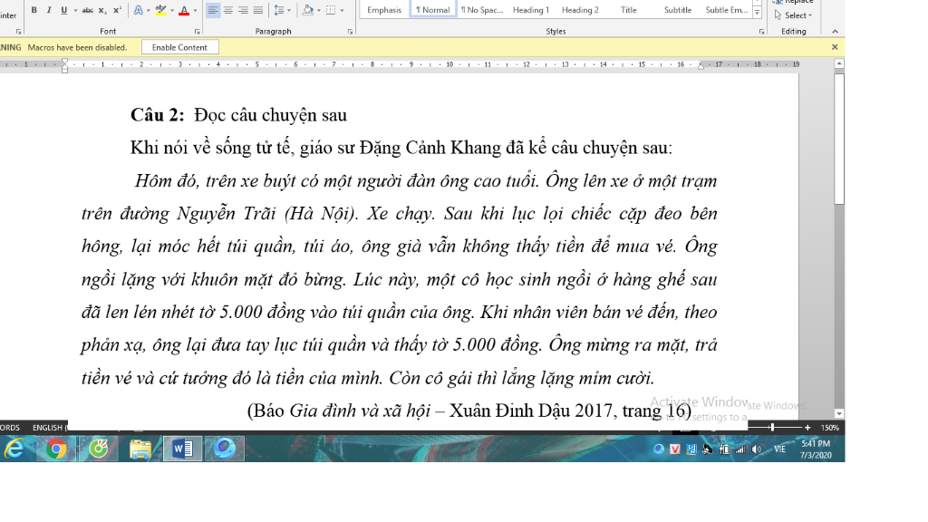Open Google Chrome from taskbar

pos(56,449)
